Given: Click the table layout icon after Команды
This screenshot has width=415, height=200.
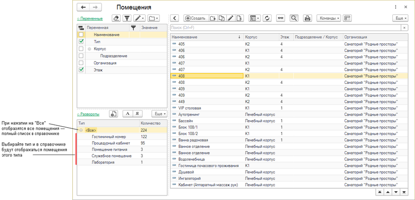Looking at the screenshot, I should 347,18.
